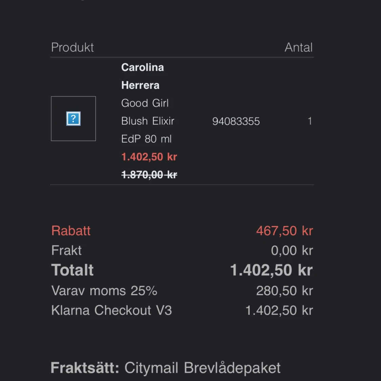Tap the bold total amount 1.402,50 kr
The width and height of the screenshot is (381, 381).
[271, 270]
